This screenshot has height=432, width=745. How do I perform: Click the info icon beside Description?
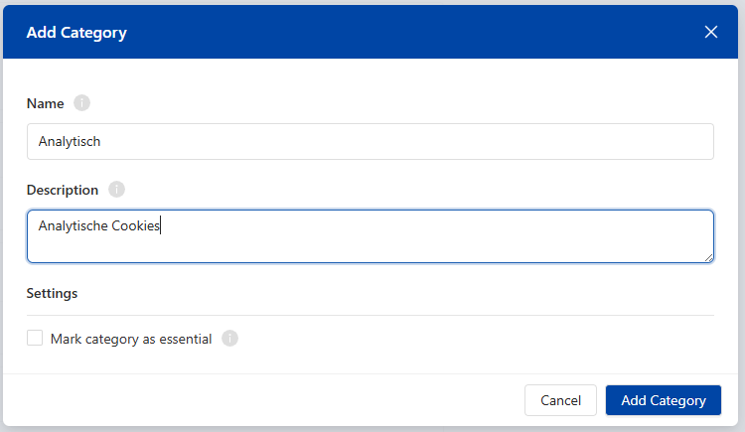pyautogui.click(x=116, y=190)
